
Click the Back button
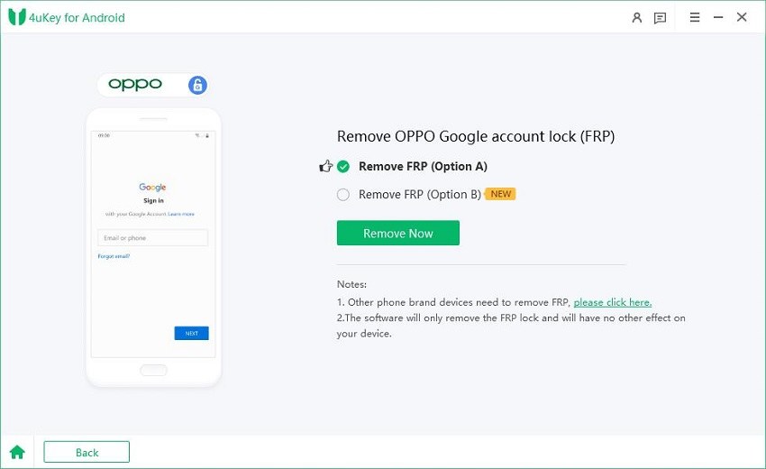click(87, 452)
